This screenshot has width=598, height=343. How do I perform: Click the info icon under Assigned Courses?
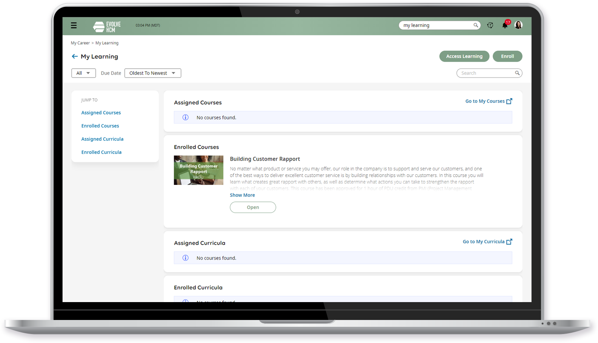click(x=185, y=117)
